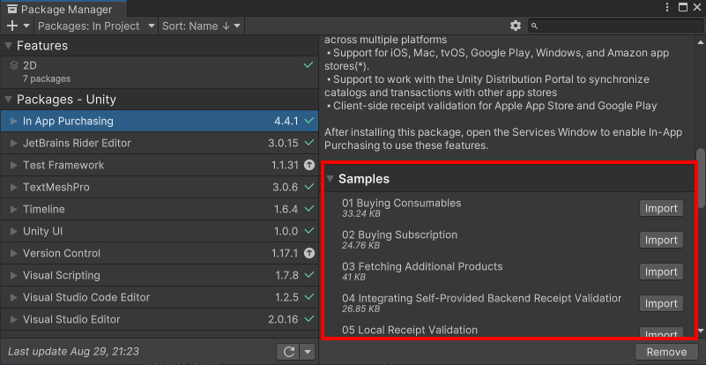The height and width of the screenshot is (365, 706).
Task: Click In App Purchasing installed checkmark
Action: pos(308,121)
